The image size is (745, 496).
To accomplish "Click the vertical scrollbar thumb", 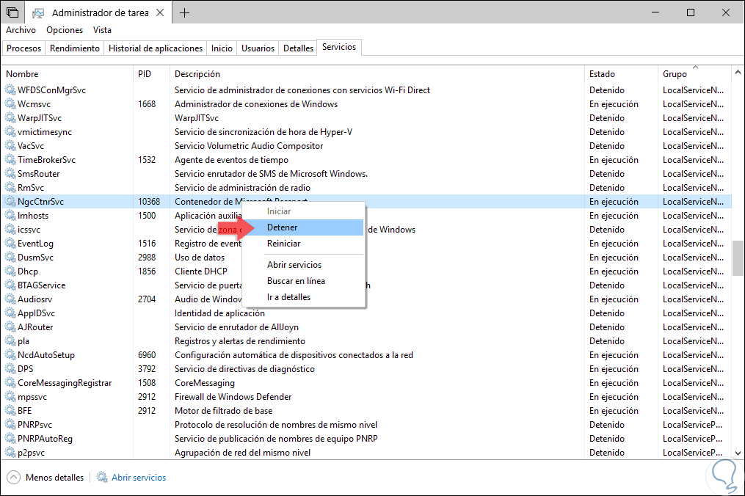I will tap(738, 258).
